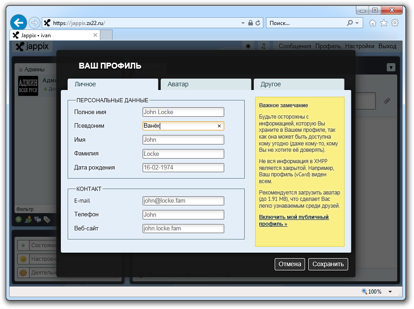Click into the E-mail input field
This screenshot has width=414, height=309.
pyautogui.click(x=183, y=201)
